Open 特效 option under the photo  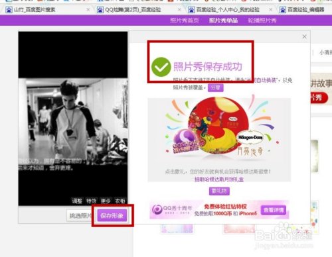point(91,201)
